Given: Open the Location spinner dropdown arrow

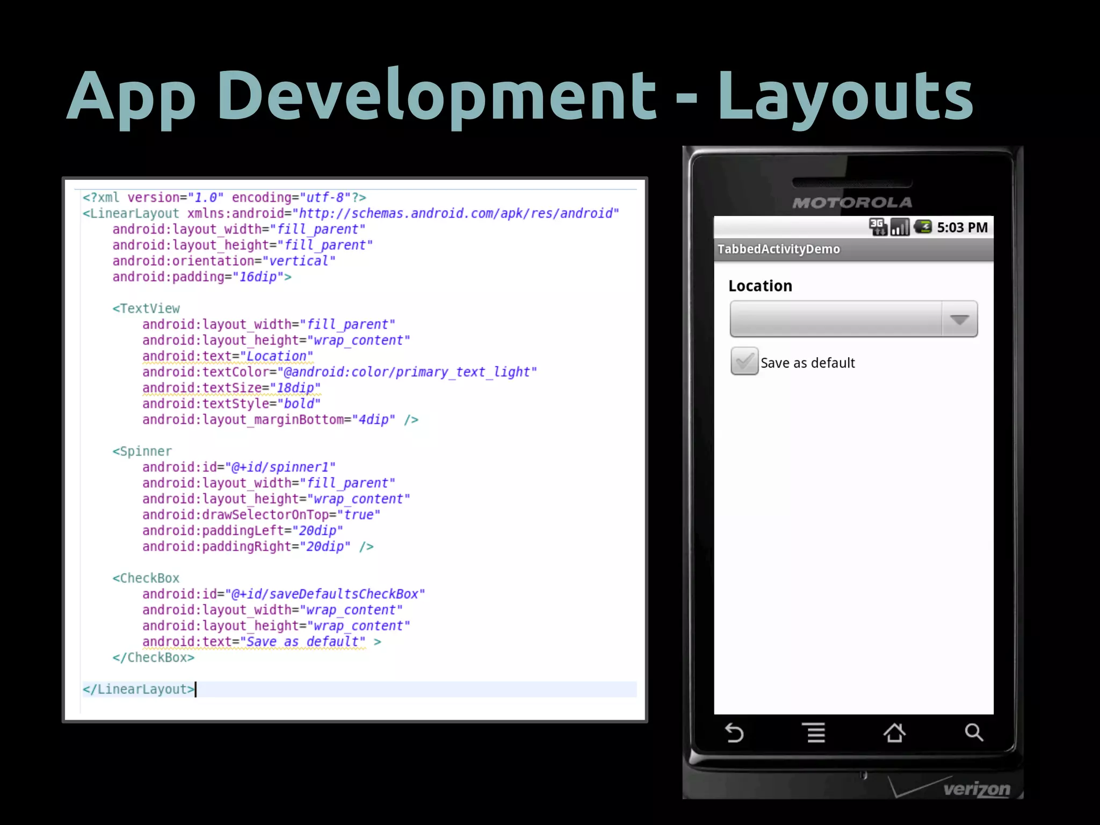Looking at the screenshot, I should click(x=959, y=320).
